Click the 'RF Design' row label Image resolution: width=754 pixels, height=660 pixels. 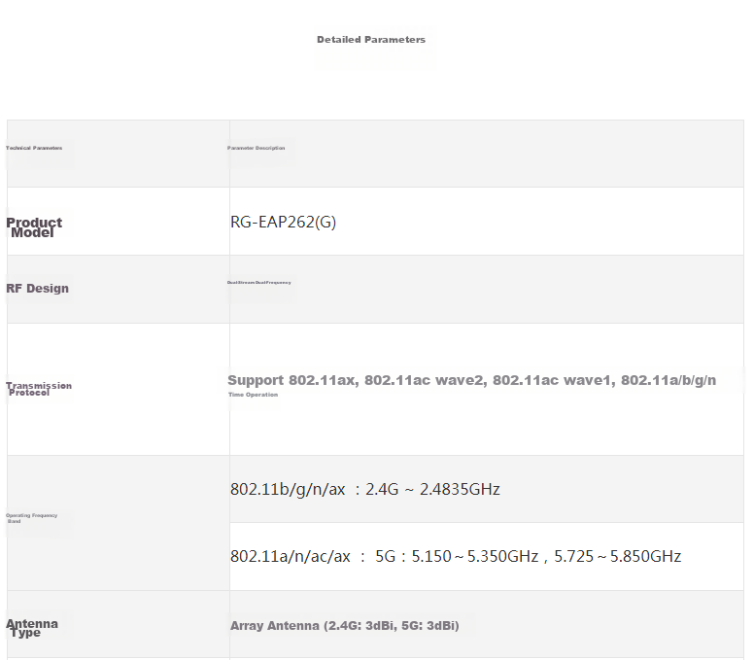point(38,288)
